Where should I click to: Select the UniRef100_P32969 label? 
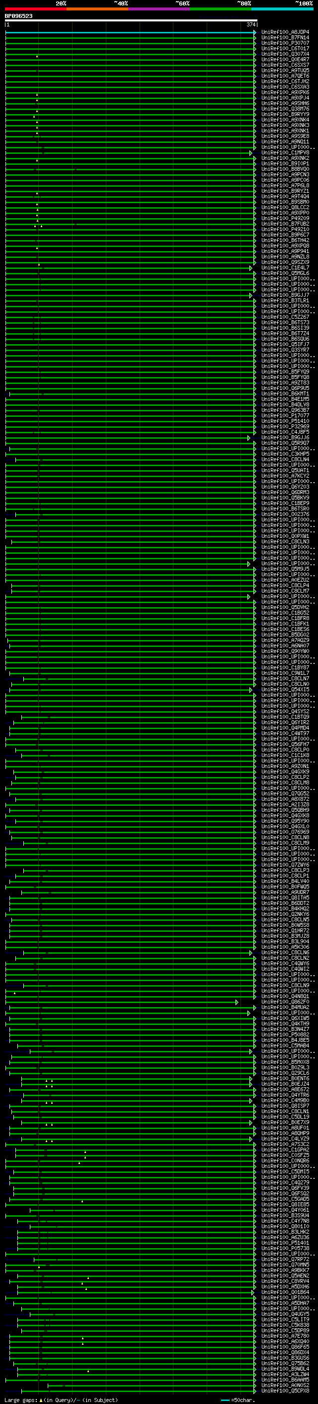click(285, 427)
